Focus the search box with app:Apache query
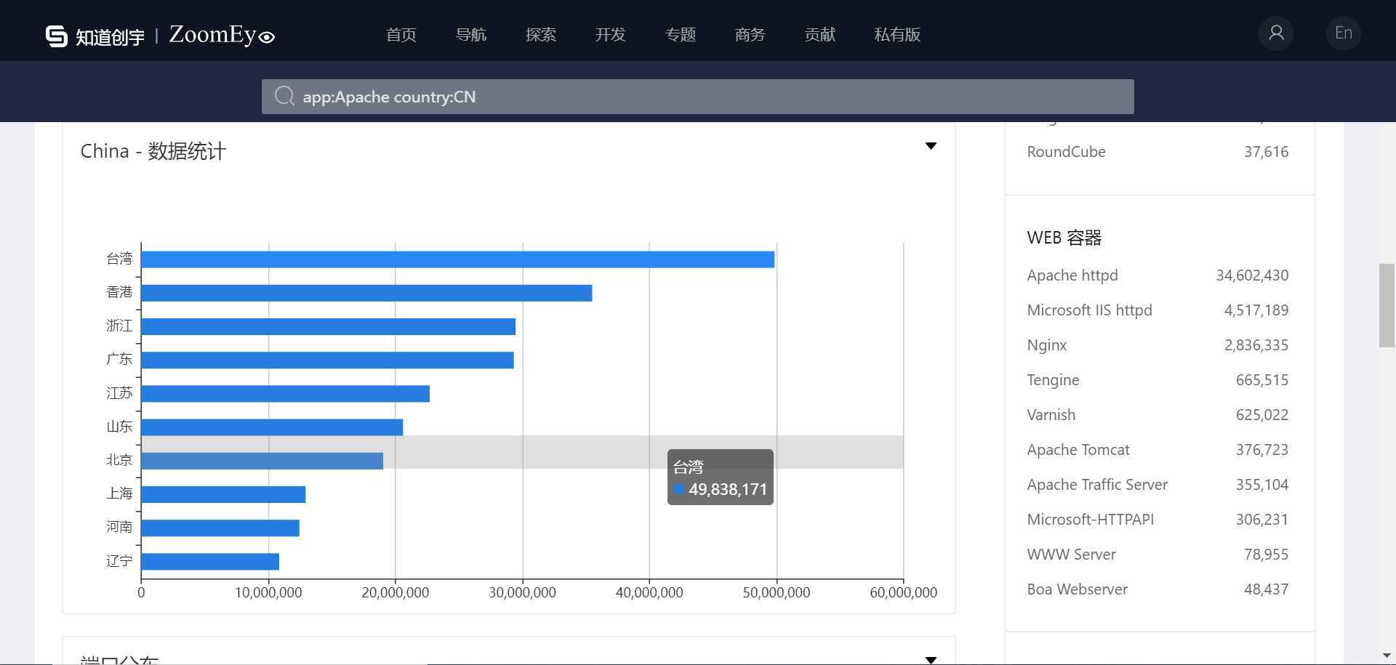The height and width of the screenshot is (665, 1396). click(698, 97)
